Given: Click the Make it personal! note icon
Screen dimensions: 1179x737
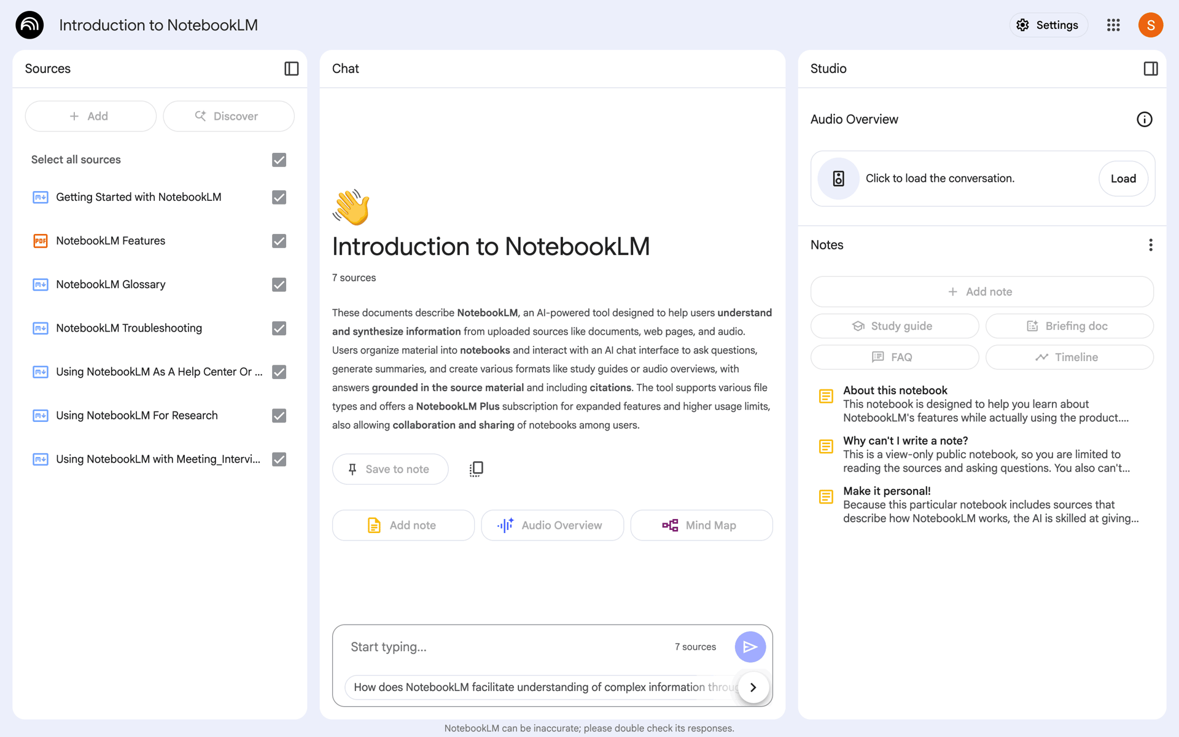Looking at the screenshot, I should (x=826, y=497).
